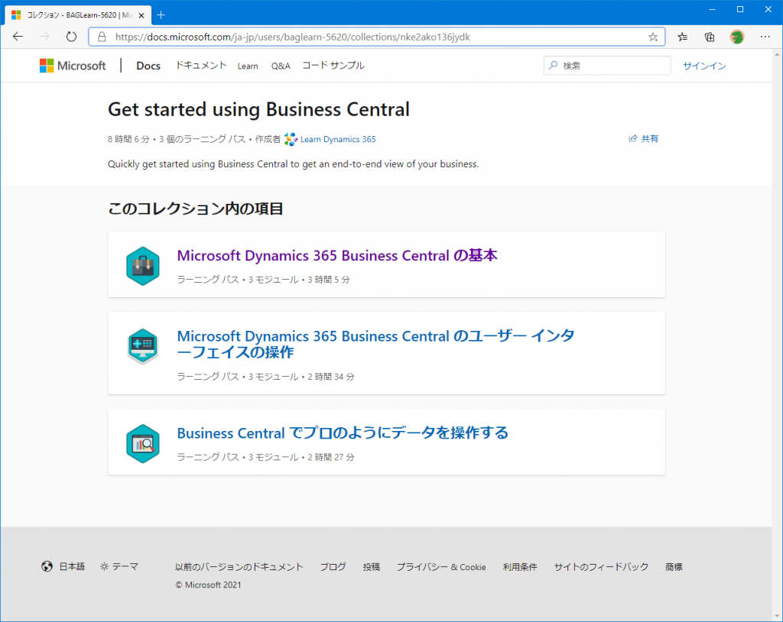Click the user profile avatar

(x=737, y=37)
